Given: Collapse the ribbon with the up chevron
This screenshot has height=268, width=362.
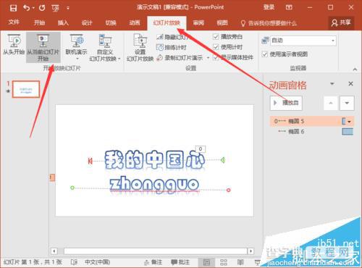Looking at the screenshot, I should 355,70.
